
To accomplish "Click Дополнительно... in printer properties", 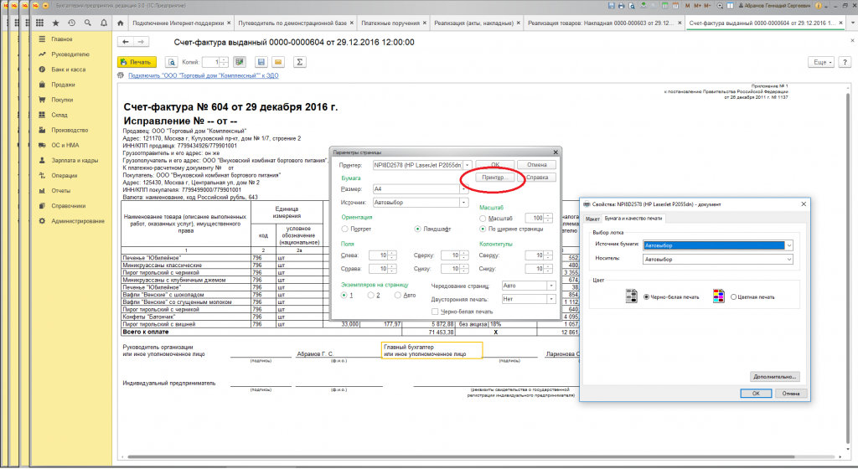I will click(x=775, y=377).
